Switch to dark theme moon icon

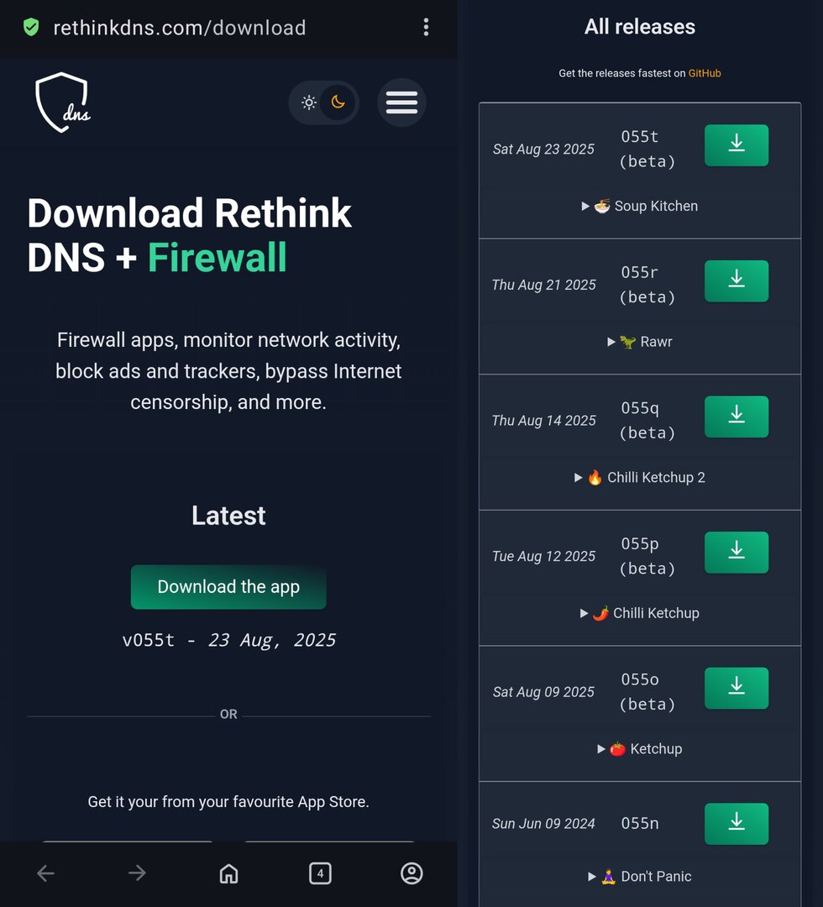click(338, 102)
